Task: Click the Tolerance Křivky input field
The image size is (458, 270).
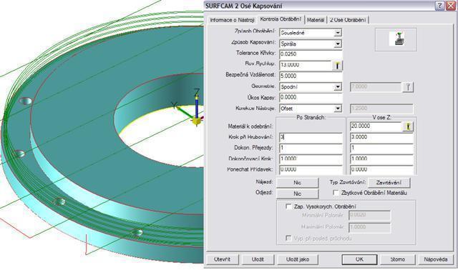Action: click(311, 54)
